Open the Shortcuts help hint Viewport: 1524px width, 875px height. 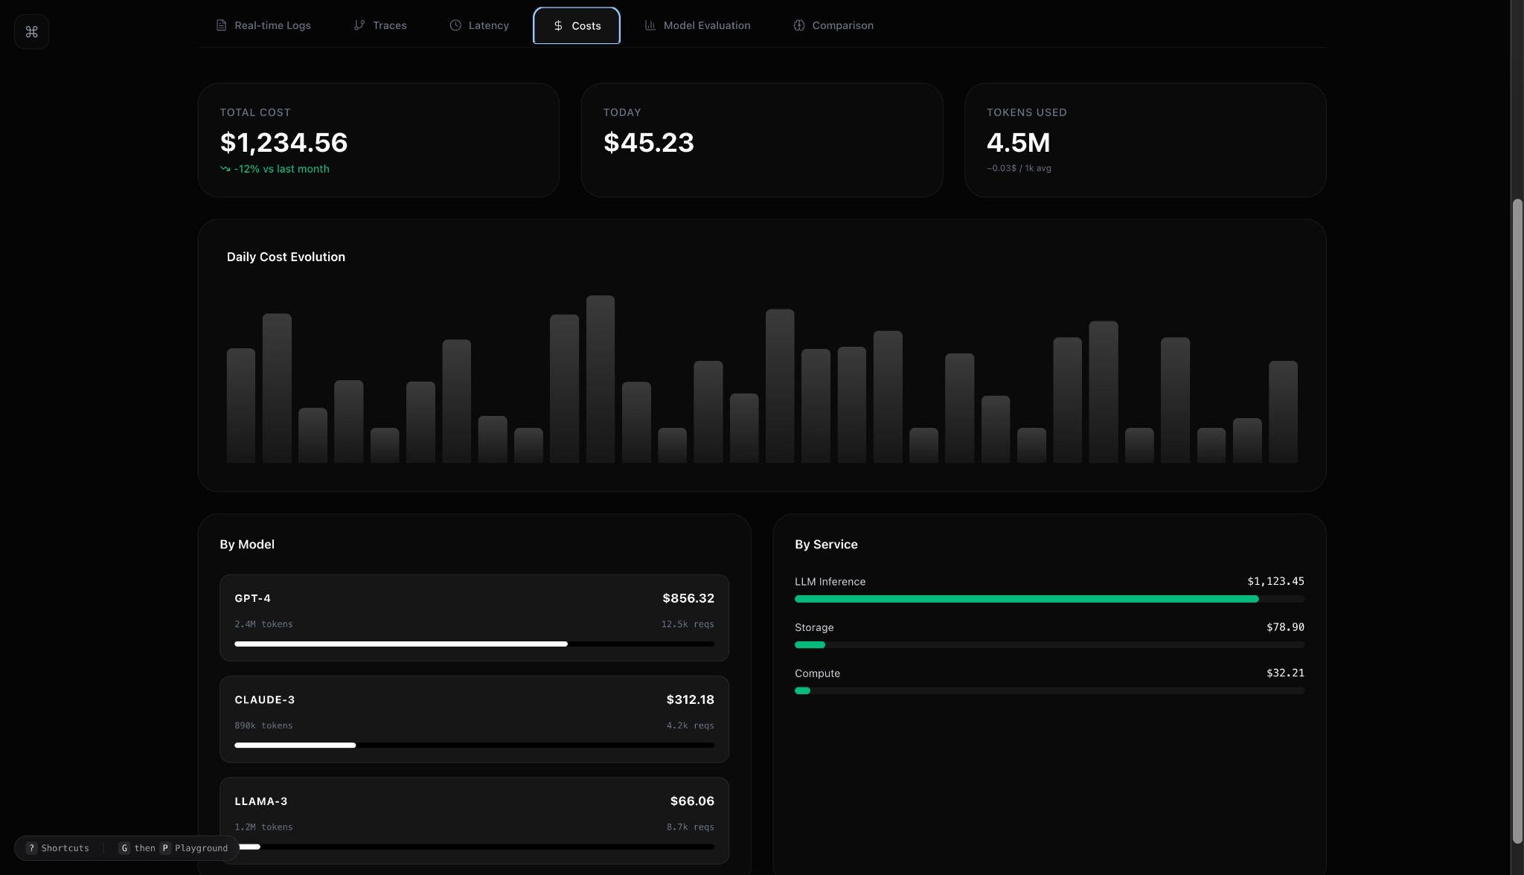(x=58, y=848)
